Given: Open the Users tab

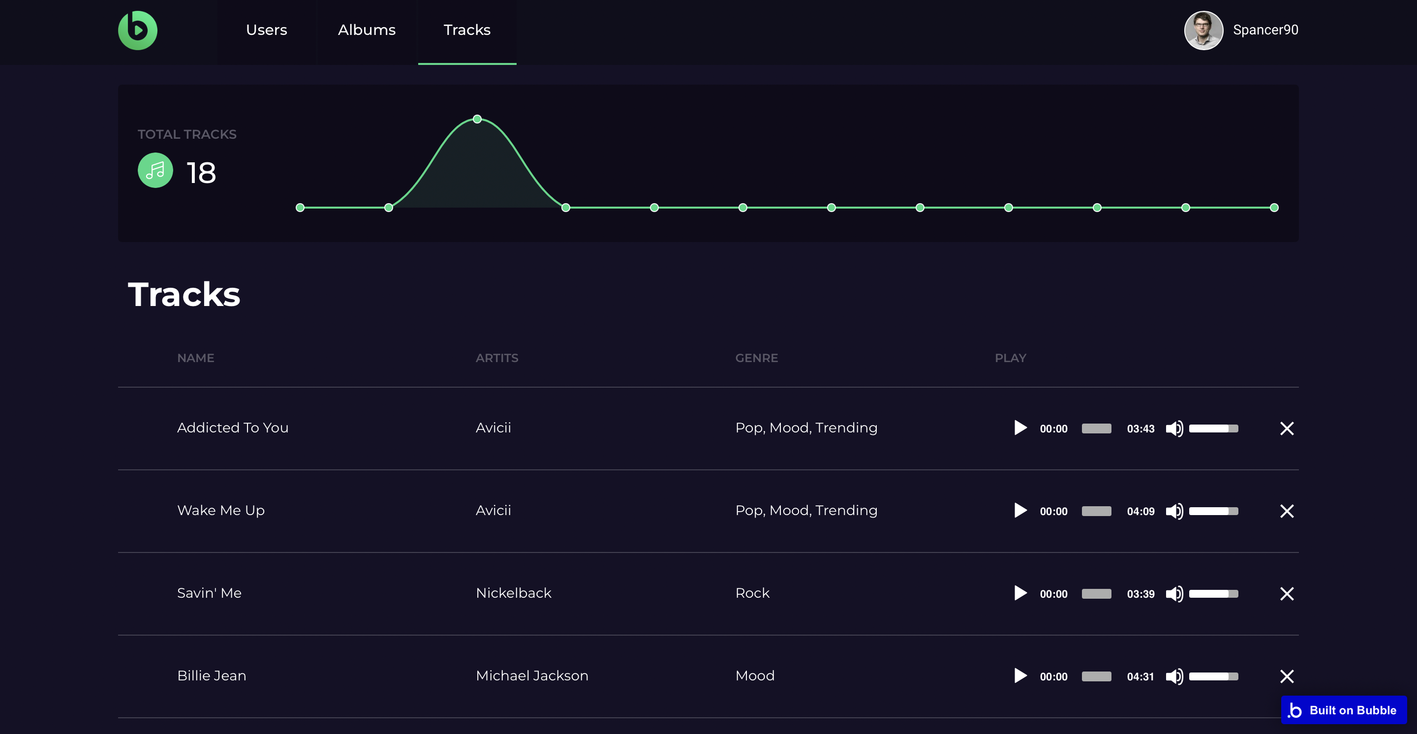Looking at the screenshot, I should coord(266,30).
